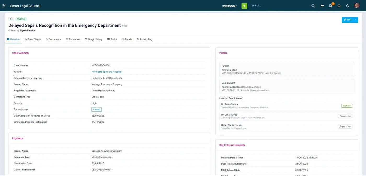
Task: Open the notifications bell
Action: coord(347,6)
